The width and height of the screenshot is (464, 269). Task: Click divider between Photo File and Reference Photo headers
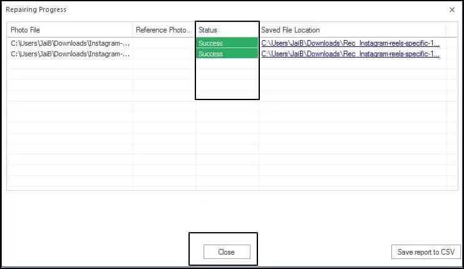tap(133, 30)
